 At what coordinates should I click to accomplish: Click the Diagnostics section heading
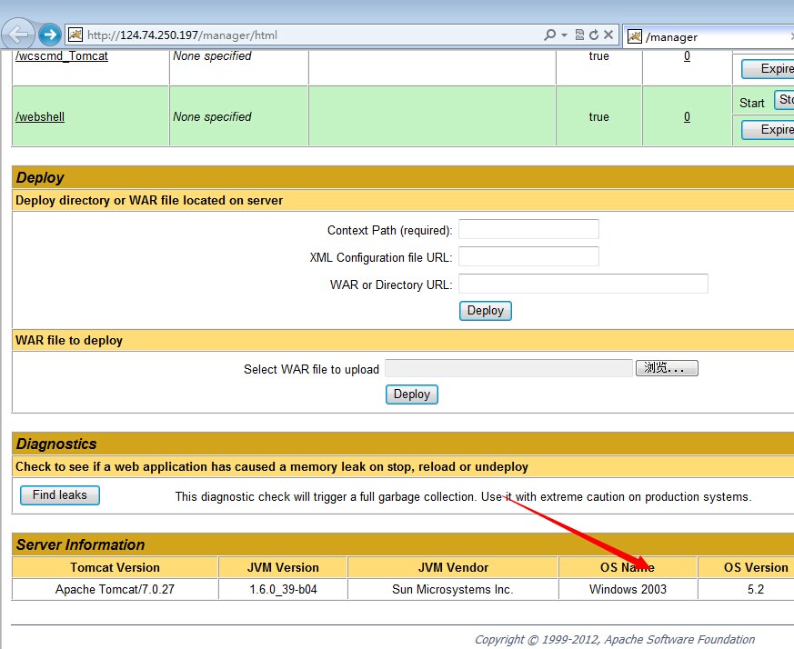(x=56, y=444)
